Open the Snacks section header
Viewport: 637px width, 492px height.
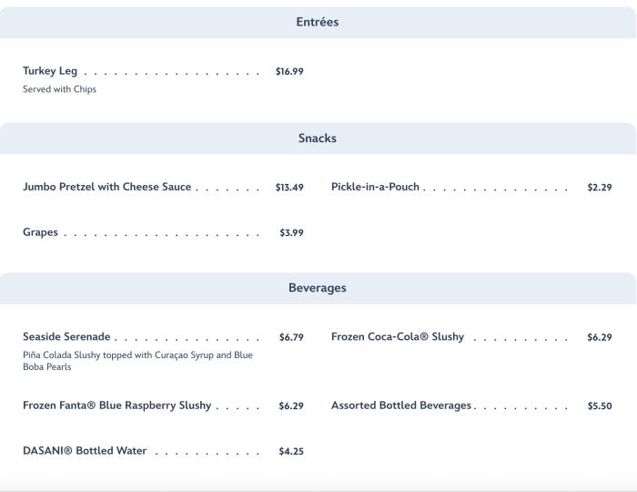pos(318,138)
